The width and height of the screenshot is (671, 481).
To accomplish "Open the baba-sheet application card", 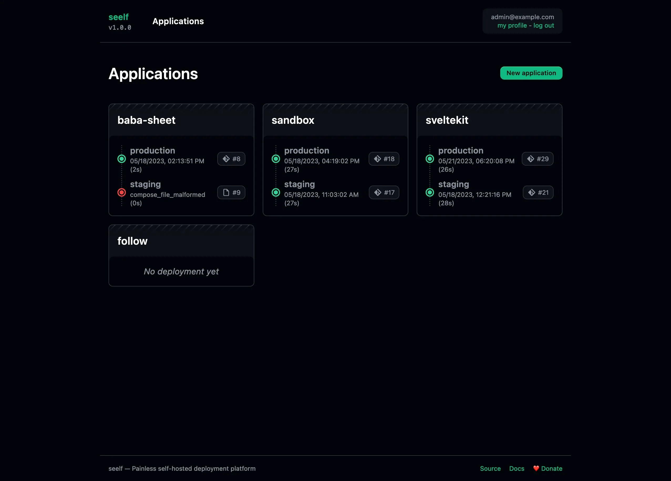I will point(146,120).
